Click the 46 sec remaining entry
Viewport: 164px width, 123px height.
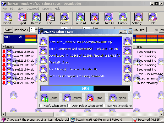pyautogui.click(x=147, y=83)
